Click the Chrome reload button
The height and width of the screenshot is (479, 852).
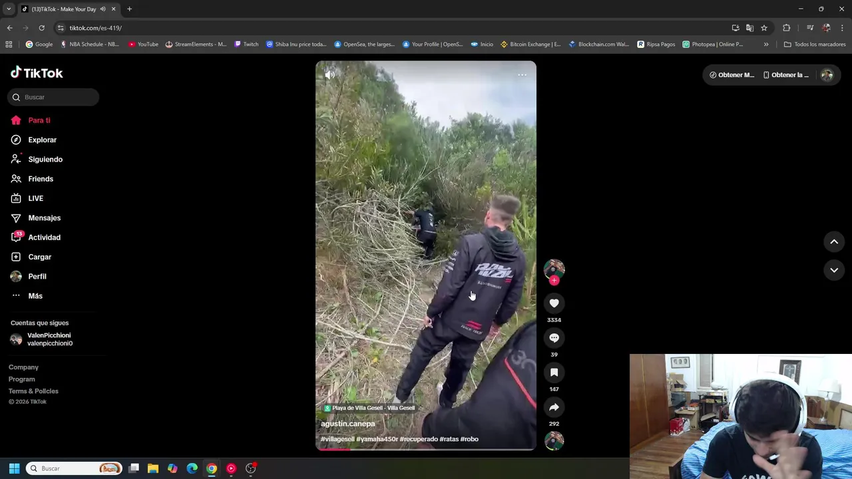(x=41, y=28)
